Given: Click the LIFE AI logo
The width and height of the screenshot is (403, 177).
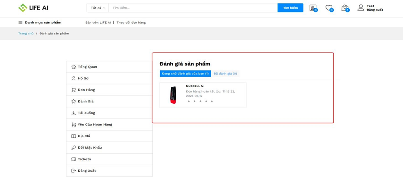Looking at the screenshot, I should [x=33, y=8].
